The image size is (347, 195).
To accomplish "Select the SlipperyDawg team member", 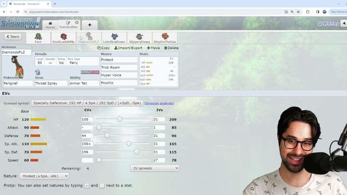I will (139, 38).
